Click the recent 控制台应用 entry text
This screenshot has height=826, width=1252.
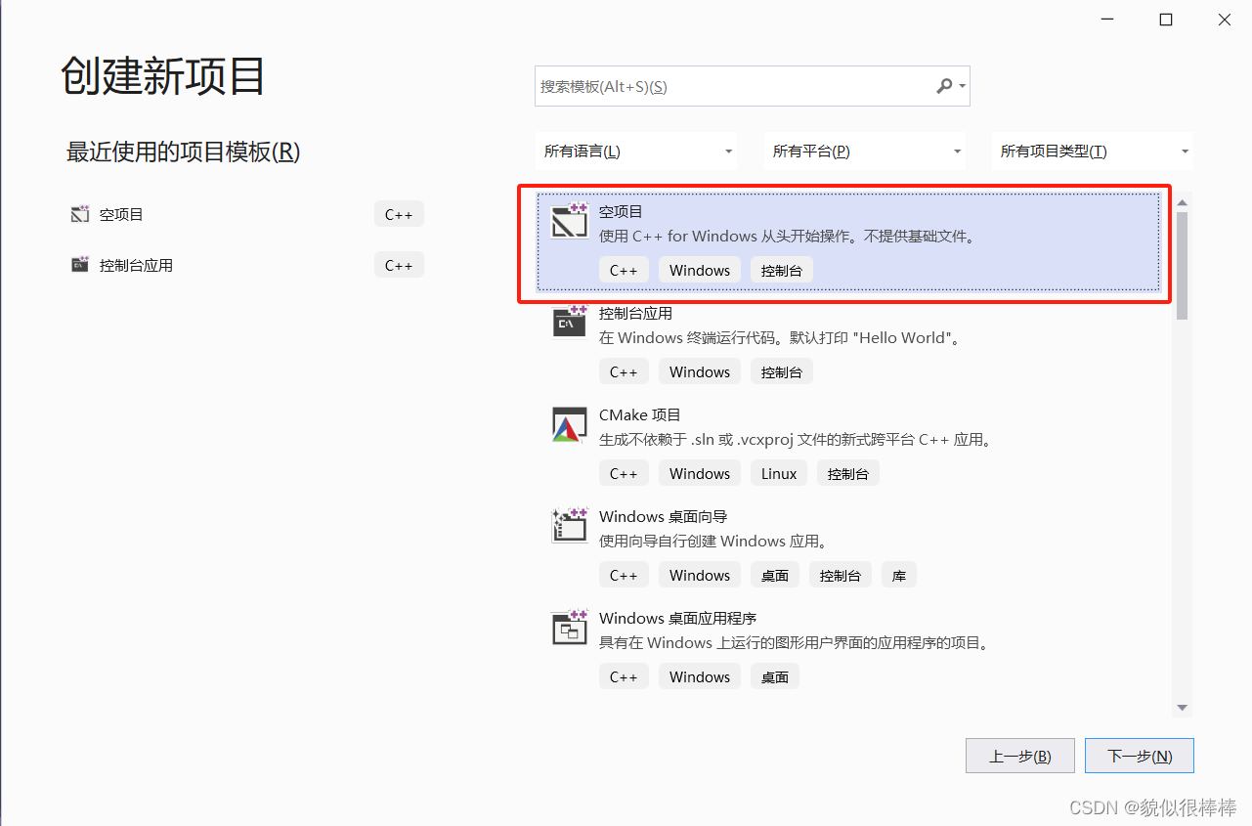[136, 265]
